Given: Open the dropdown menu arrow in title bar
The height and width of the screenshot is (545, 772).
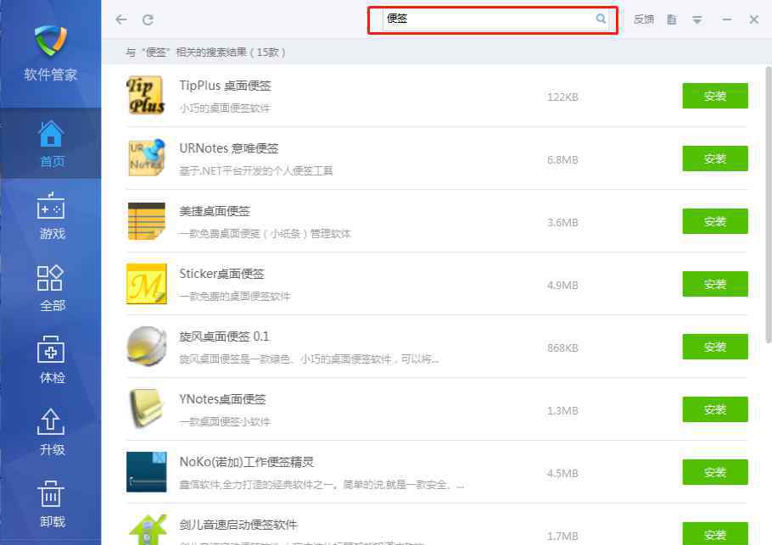Looking at the screenshot, I should click(x=697, y=19).
